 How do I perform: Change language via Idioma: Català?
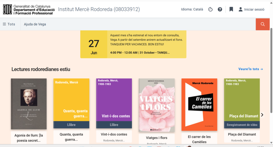tap(192, 9)
